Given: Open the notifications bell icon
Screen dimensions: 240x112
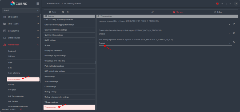Looking at the screenshot, I should tap(226, 3).
